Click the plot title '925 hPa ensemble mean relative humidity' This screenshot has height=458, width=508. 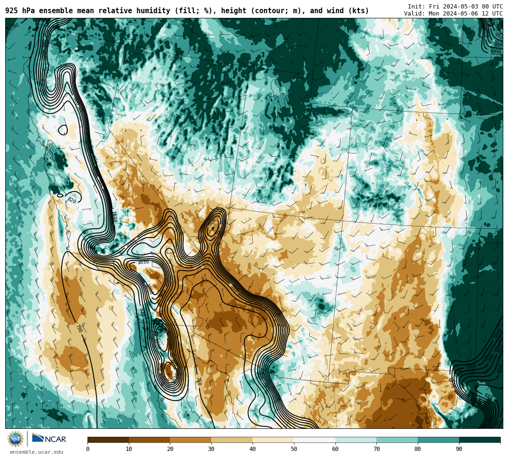coord(89,11)
